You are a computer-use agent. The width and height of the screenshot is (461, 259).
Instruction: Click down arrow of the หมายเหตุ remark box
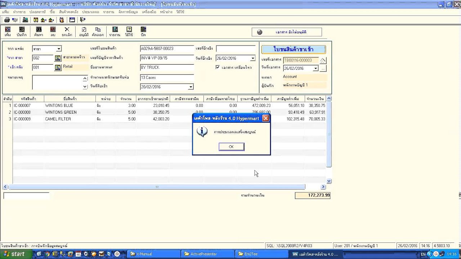click(85, 87)
